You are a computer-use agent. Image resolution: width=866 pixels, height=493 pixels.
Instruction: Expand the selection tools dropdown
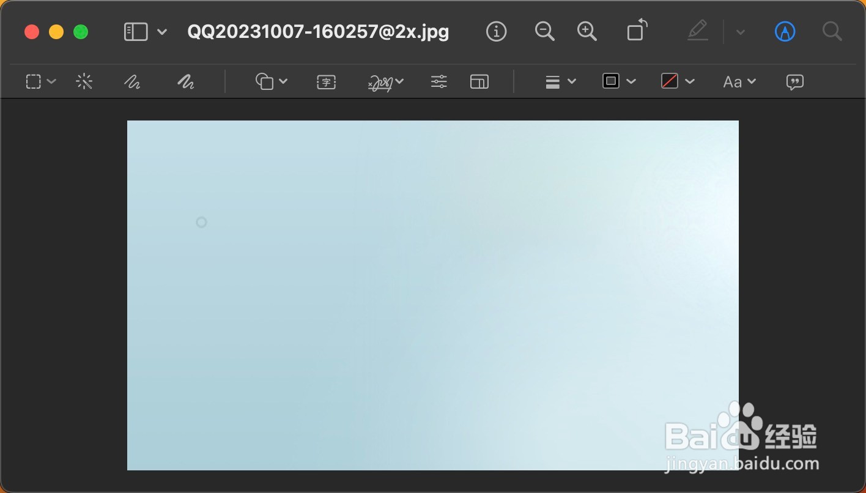pyautogui.click(x=51, y=81)
